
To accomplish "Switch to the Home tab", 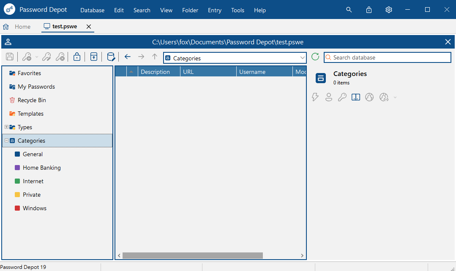I will [x=22, y=27].
